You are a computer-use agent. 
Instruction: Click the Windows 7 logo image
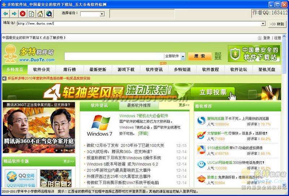tap(100, 125)
